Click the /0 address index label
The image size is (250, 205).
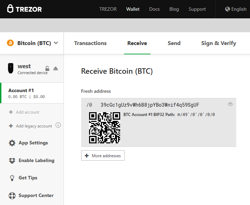89,105
